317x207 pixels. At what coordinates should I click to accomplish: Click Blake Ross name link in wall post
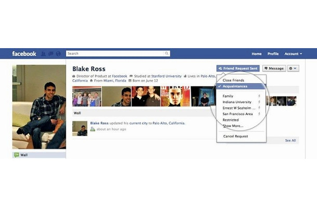pos(99,123)
